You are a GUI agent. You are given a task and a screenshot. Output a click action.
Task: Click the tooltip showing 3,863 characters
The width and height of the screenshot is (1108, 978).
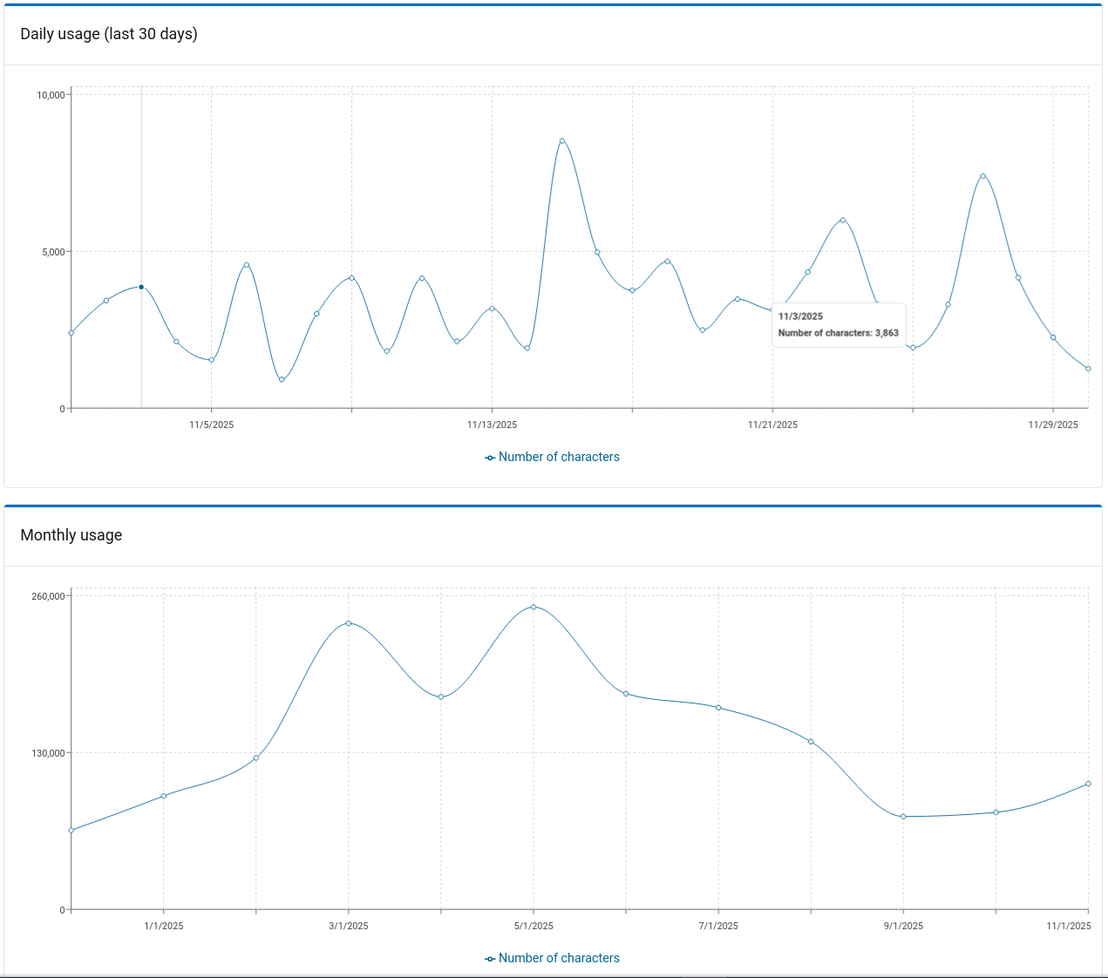tap(838, 325)
